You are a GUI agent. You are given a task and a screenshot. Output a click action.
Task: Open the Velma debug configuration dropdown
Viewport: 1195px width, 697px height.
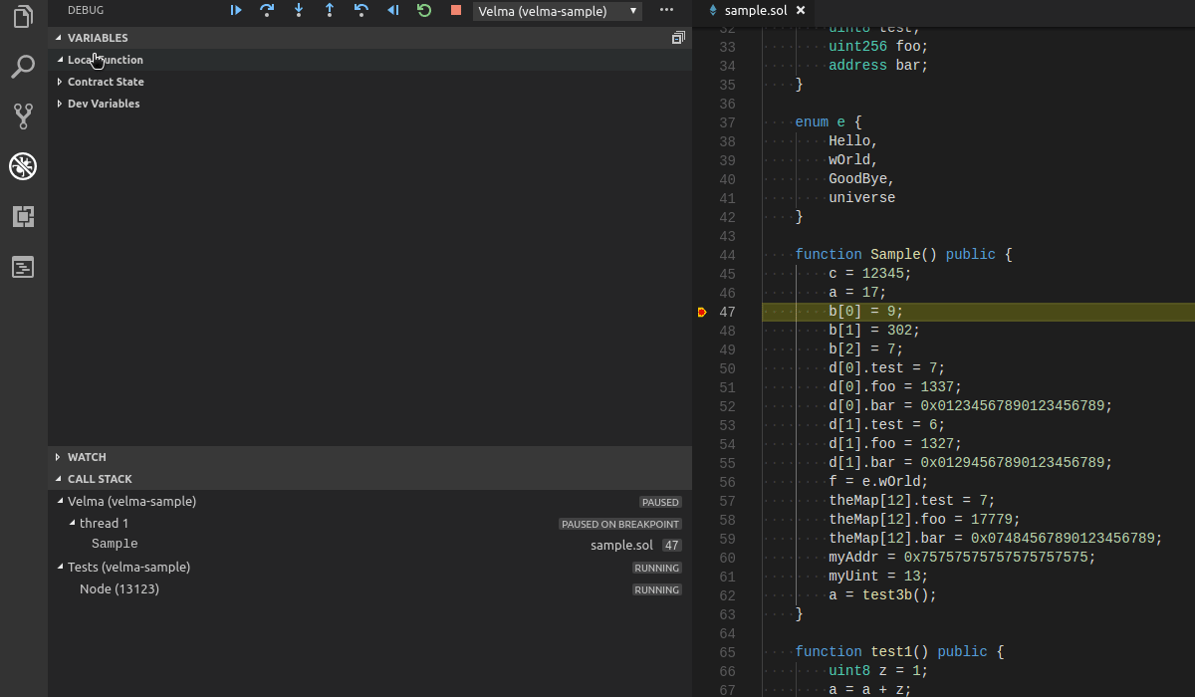click(558, 11)
